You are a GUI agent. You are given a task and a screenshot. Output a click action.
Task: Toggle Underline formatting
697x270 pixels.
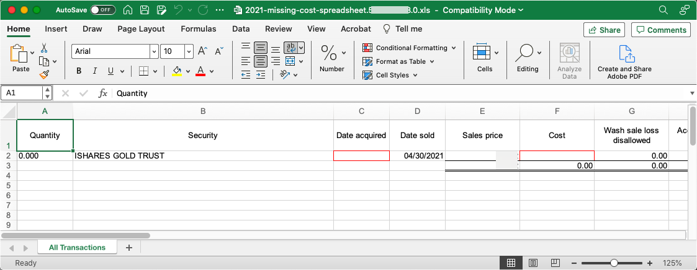click(110, 71)
